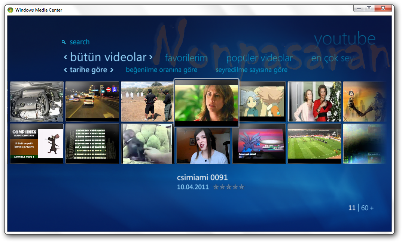Open the lit building at night video
The width and height of the screenshot is (402, 242).
point(92,144)
